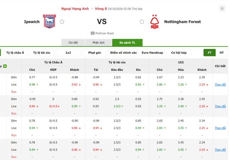The image size is (230, 160).
Task: Click early odds -0.95 in second row
Action: 32,99
